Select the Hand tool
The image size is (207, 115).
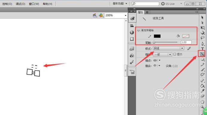click(203, 102)
